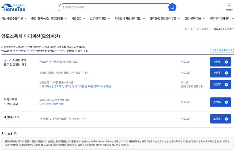
Task: Open the 지급명세·자료·공익법인 menu
Action: [x=128, y=18]
